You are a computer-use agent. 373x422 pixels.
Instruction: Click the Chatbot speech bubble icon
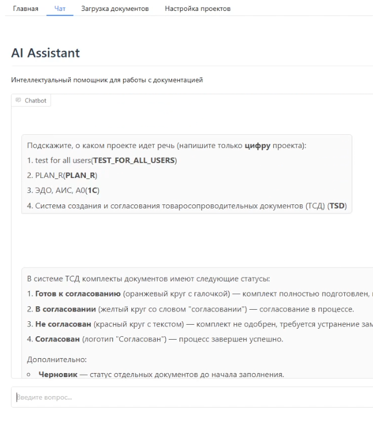click(18, 100)
